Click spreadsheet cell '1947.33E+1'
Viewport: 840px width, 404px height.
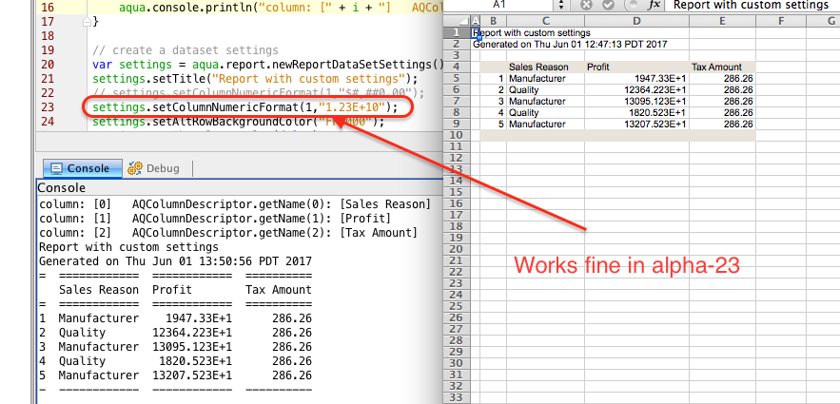636,79
